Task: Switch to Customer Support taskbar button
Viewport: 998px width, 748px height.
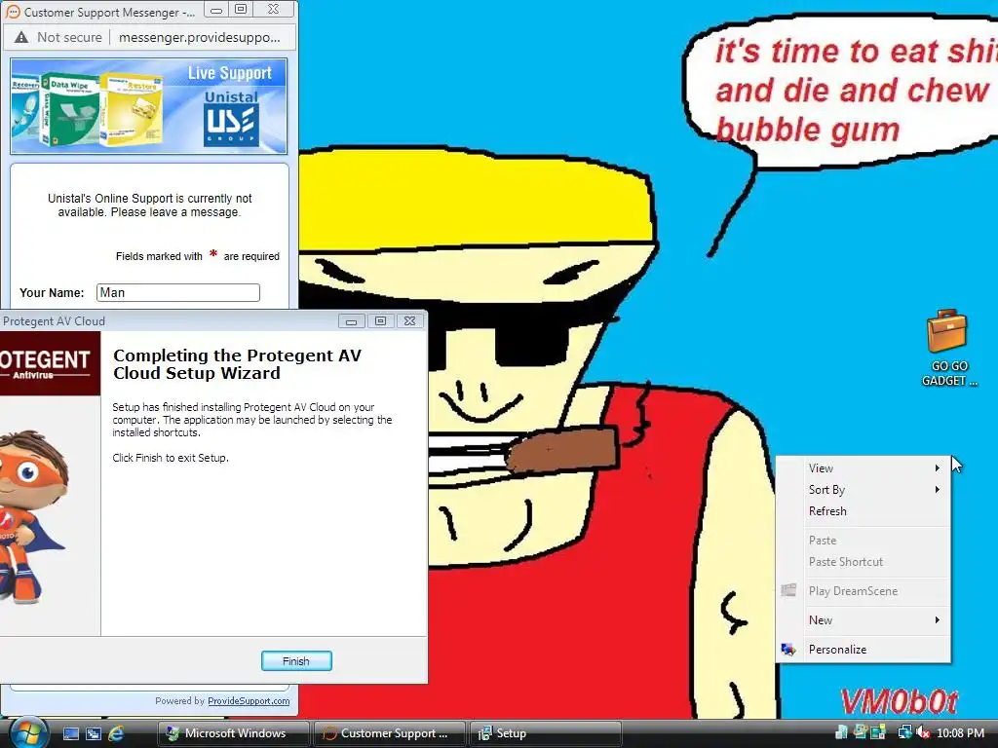Action: point(390,733)
